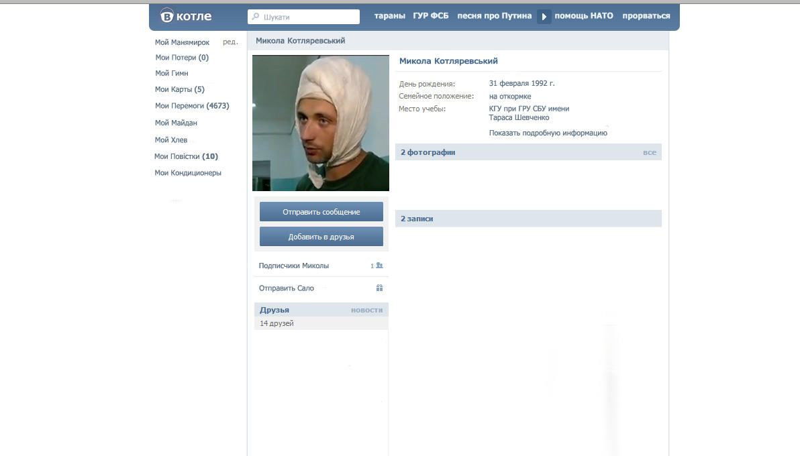The height and width of the screenshot is (456, 800).
Task: Click the gift icon beside Отправить Сало
Action: coord(379,288)
